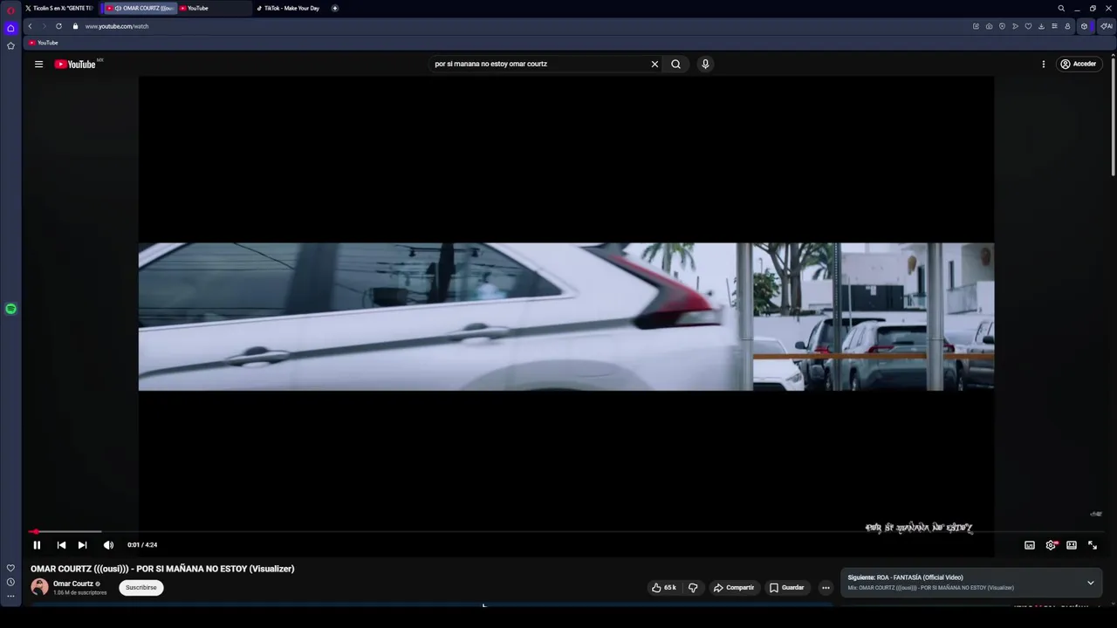Open the Aria AI assistant button

pos(1106,26)
